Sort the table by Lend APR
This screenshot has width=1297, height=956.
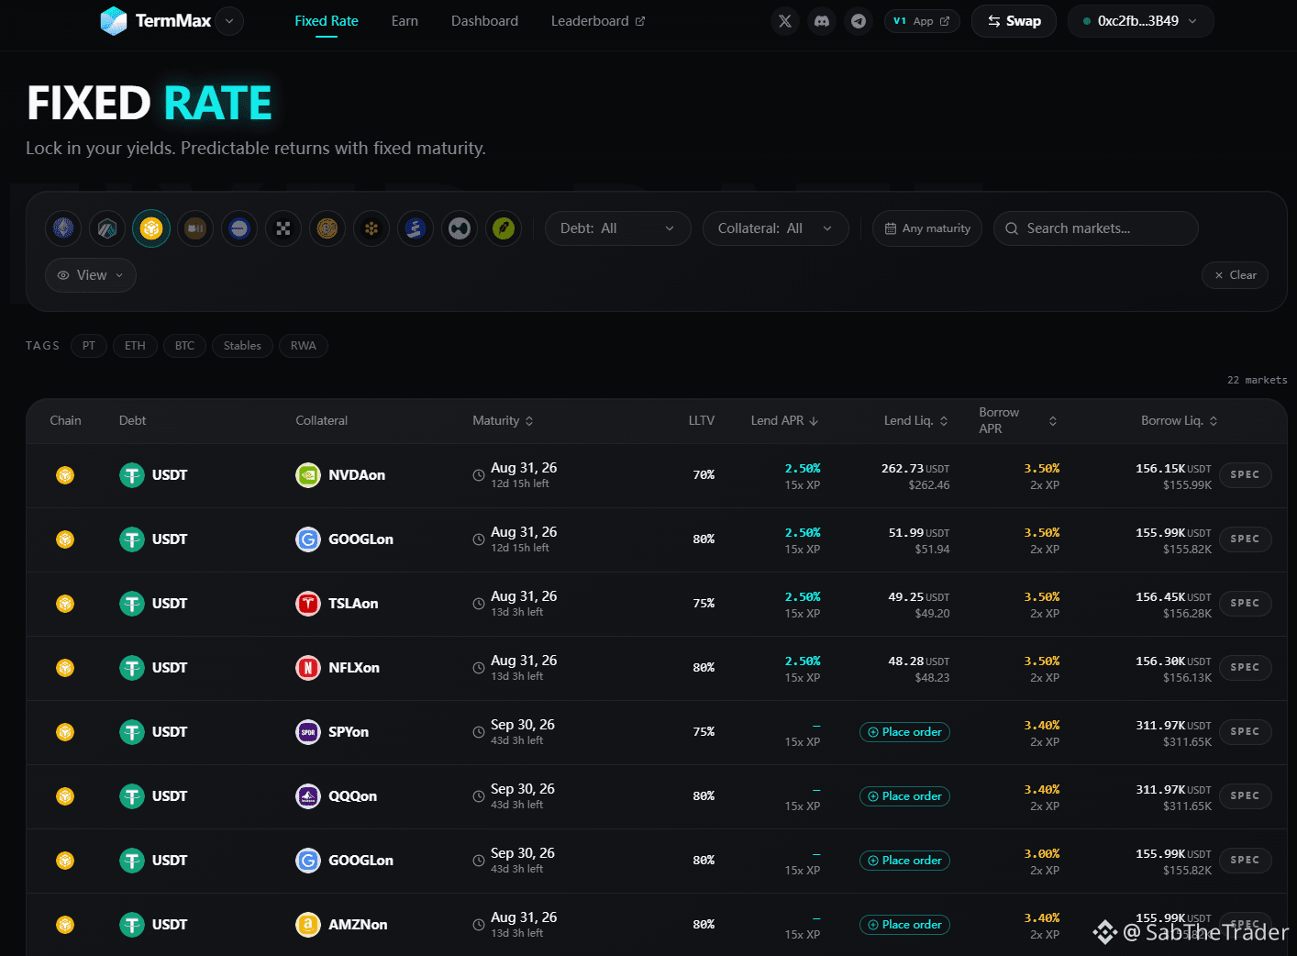(784, 421)
